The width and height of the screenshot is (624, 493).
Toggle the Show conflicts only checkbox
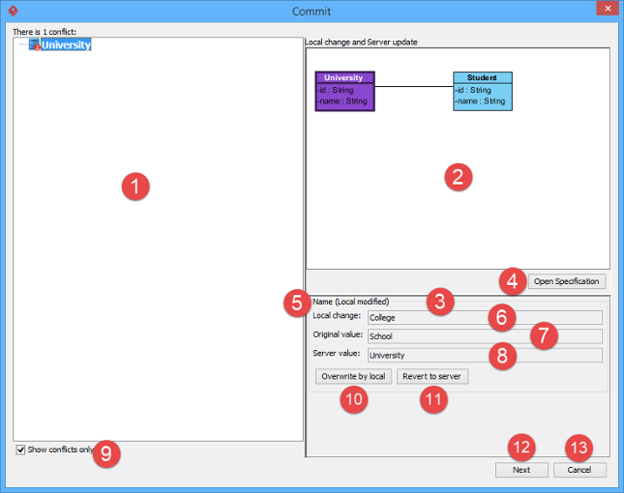click(x=20, y=449)
